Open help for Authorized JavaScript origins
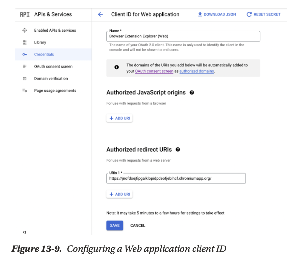Screen dimensions: 298x266 point(192,93)
